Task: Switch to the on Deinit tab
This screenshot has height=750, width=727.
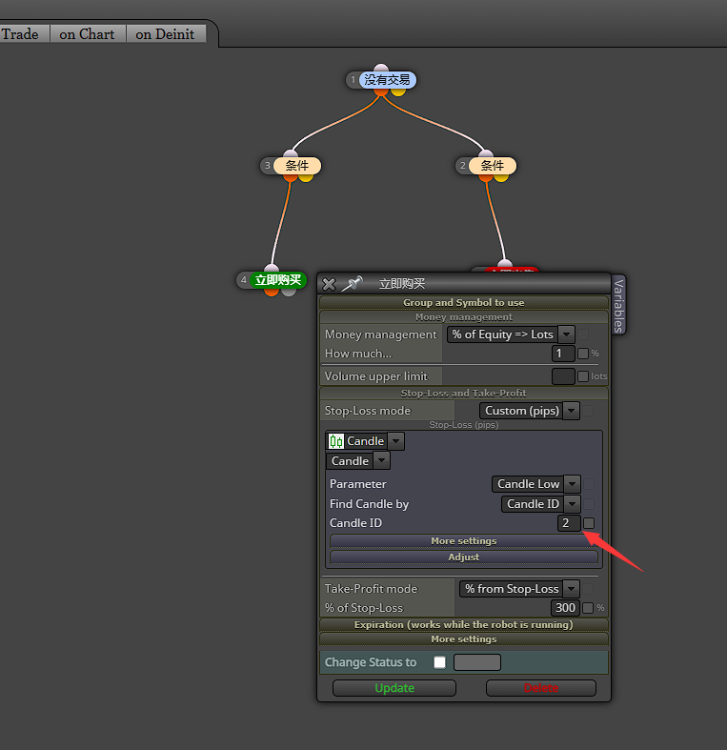Action: pos(166,34)
